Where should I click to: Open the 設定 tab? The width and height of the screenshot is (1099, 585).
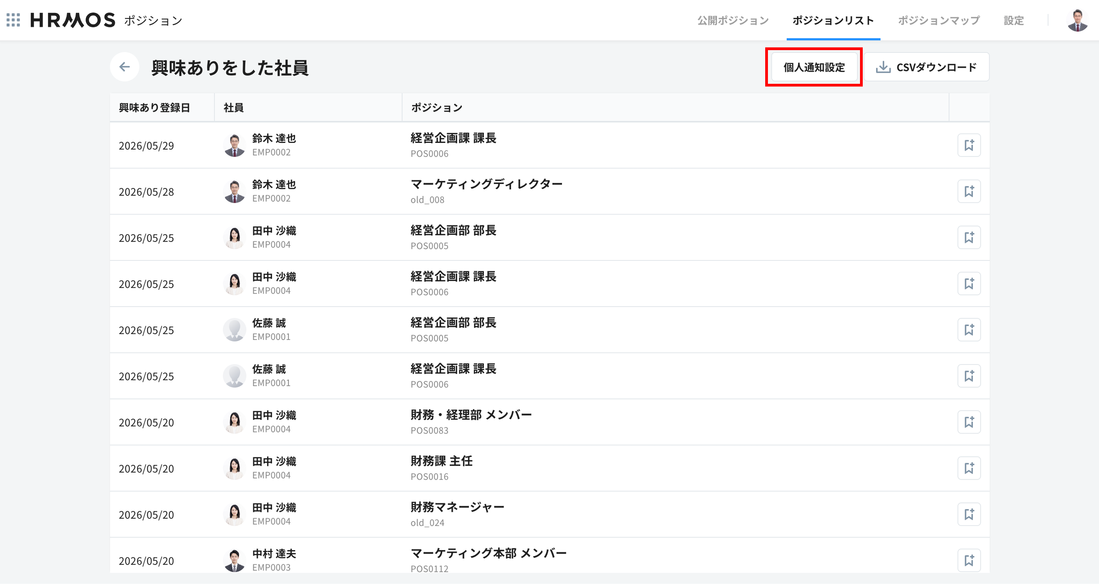pos(1014,20)
